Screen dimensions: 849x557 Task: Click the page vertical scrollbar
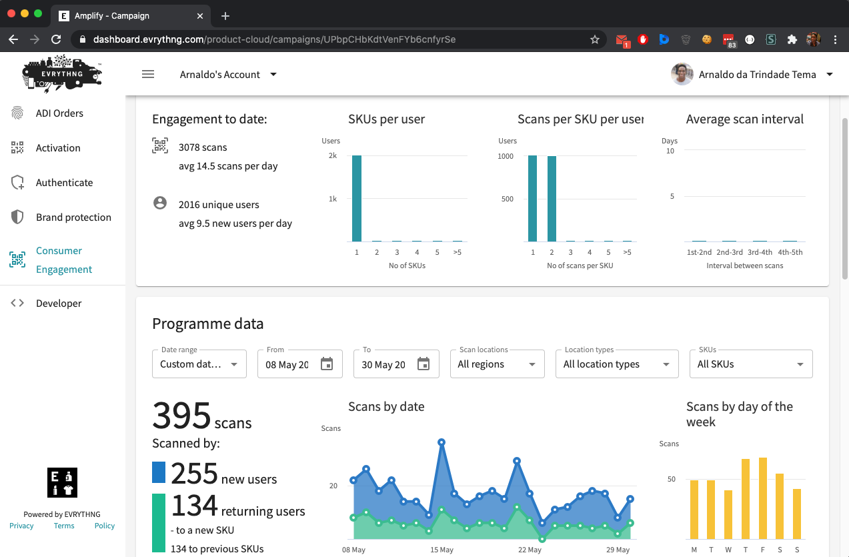click(845, 199)
